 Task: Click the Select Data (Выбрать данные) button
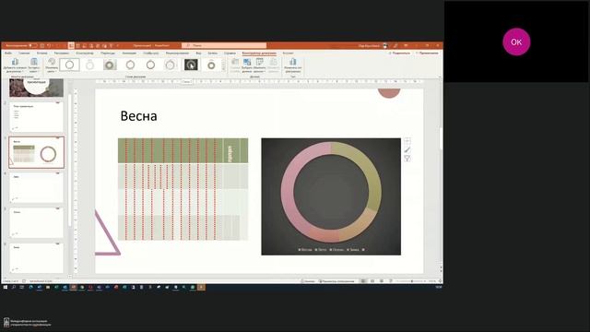point(247,65)
